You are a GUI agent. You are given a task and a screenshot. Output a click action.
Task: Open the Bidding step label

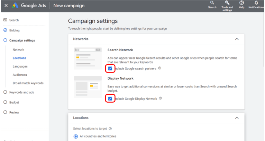point(15,30)
